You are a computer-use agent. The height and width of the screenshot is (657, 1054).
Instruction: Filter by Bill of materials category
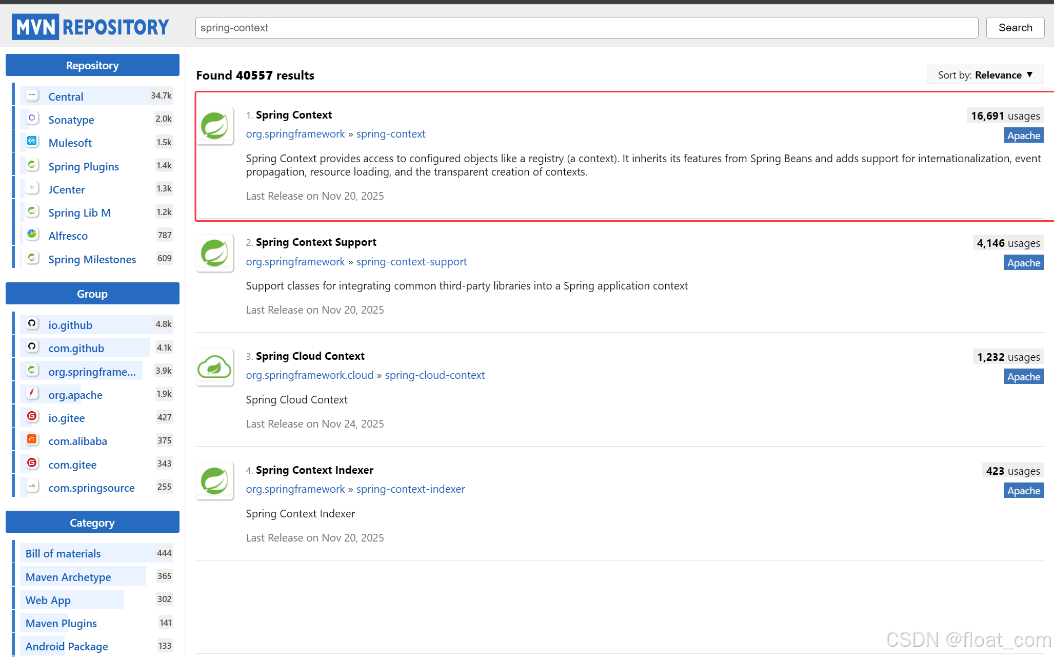tap(63, 553)
